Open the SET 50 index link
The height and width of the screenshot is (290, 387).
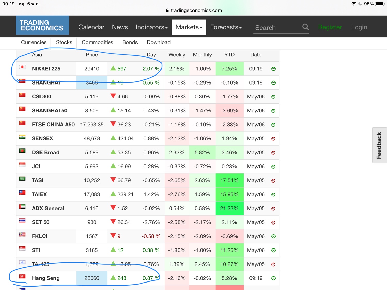pyautogui.click(x=41, y=222)
